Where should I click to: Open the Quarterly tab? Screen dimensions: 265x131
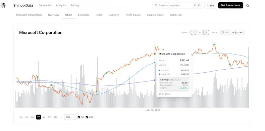click(114, 15)
